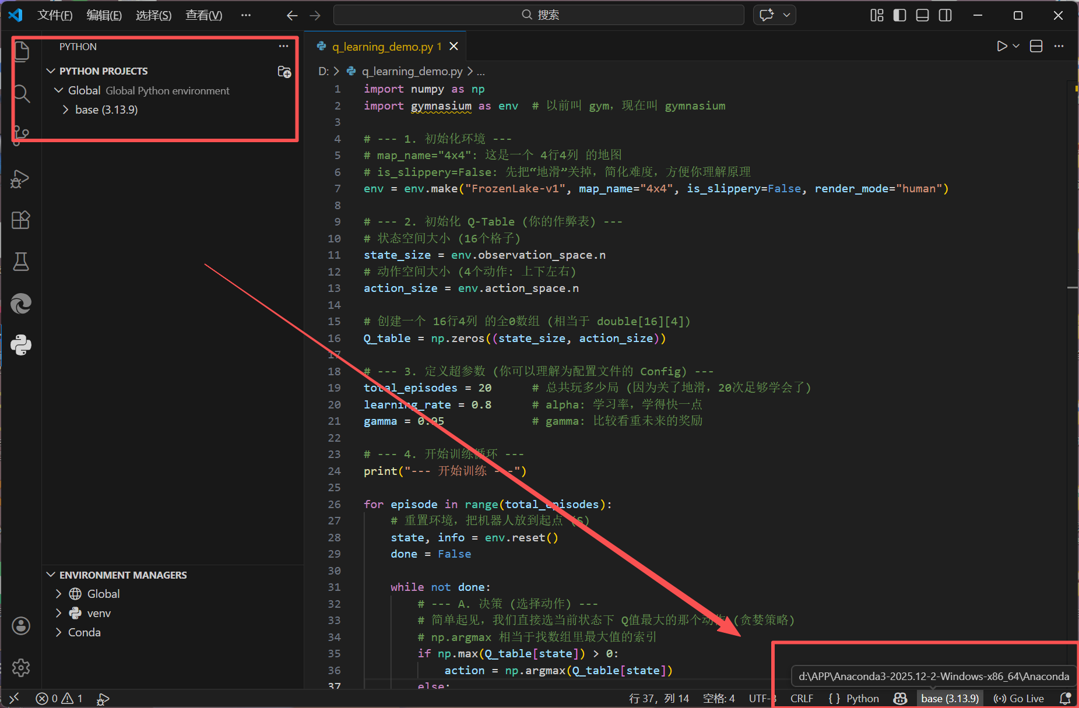Open notifications bell in status bar
Screen dimensions: 1079x708
click(x=1065, y=699)
